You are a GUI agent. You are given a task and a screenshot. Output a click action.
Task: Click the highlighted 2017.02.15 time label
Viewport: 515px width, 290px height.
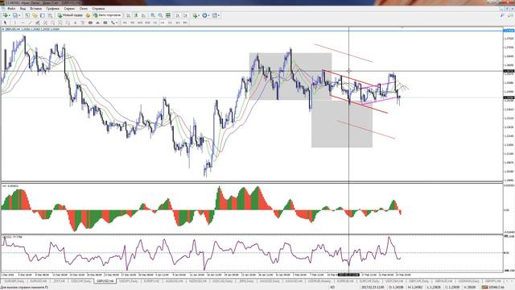[x=348, y=275]
